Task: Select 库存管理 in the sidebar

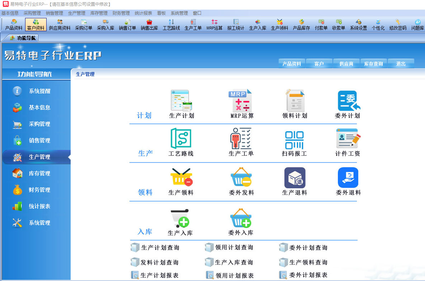Action: click(x=39, y=174)
